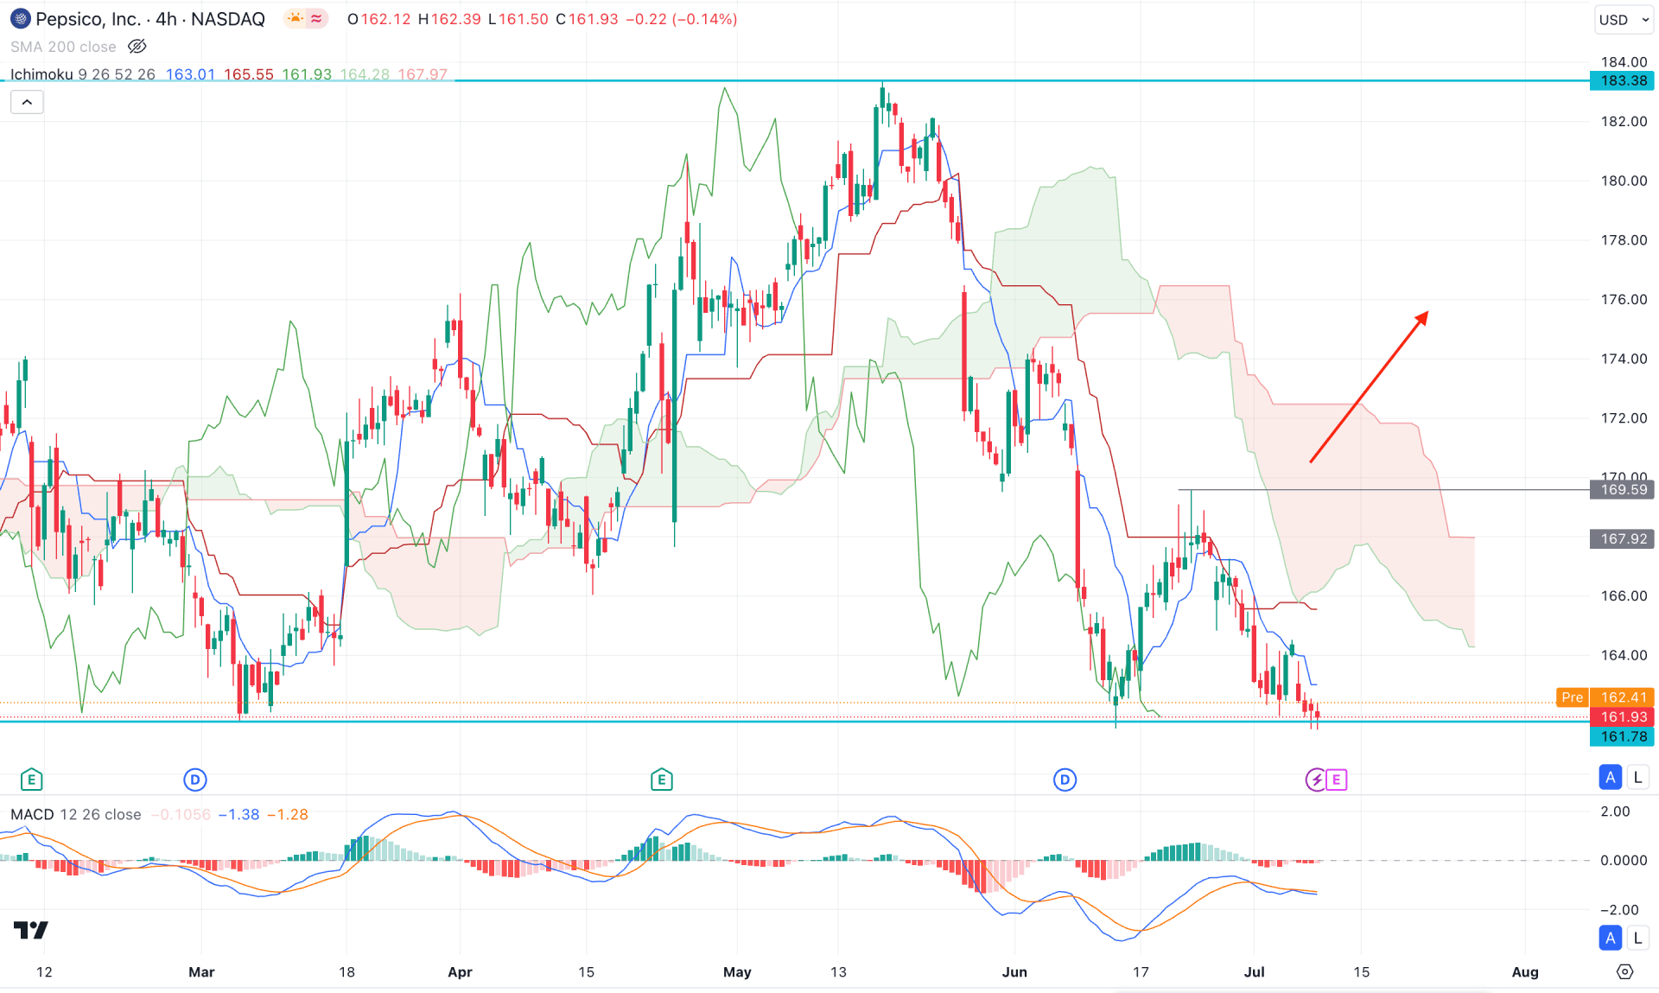Screen dimensions: 1659x993
Task: Click the May label on time axis
Action: click(x=737, y=972)
